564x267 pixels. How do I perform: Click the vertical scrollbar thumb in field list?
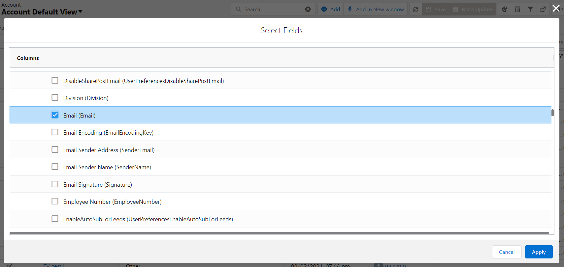pyautogui.click(x=552, y=113)
